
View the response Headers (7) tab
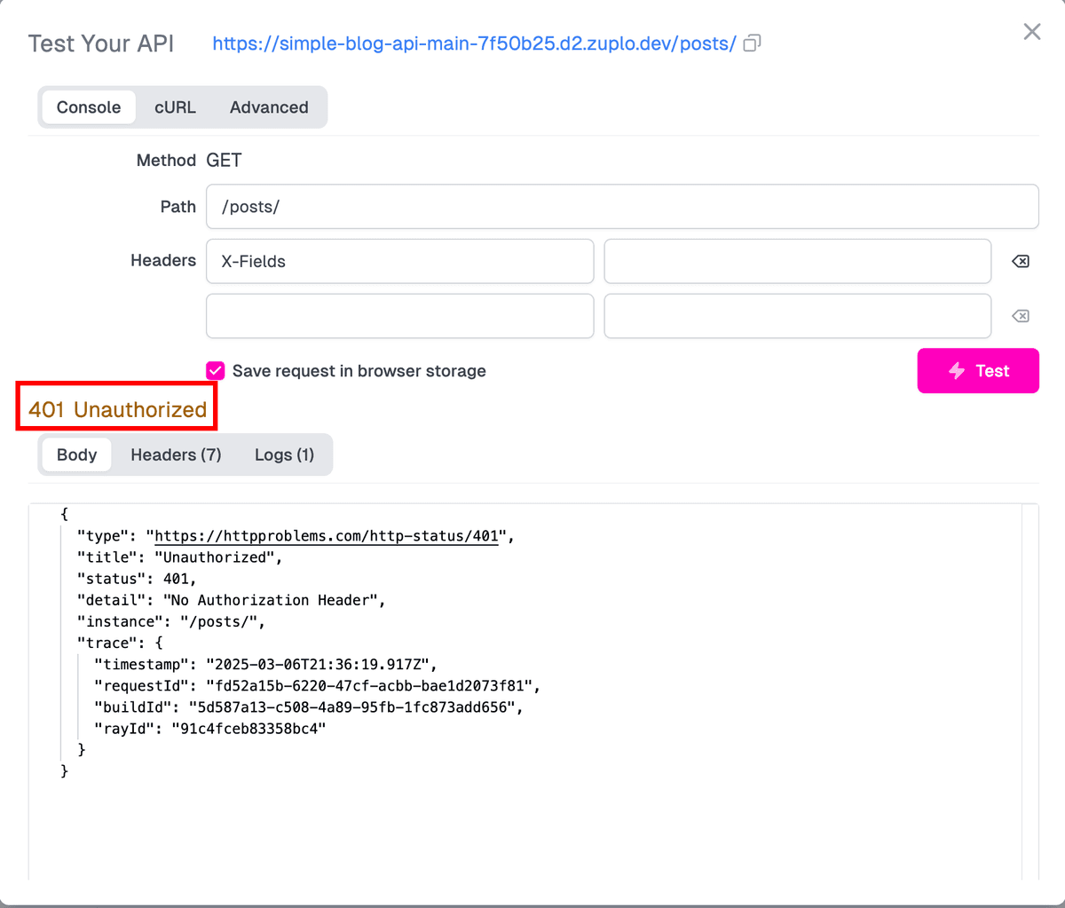tap(176, 454)
